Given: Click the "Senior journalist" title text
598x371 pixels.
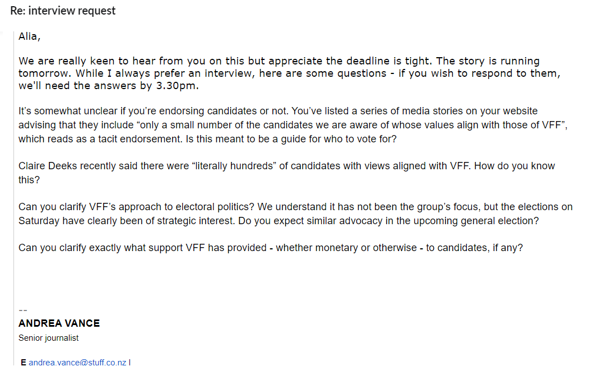Looking at the screenshot, I should 48,338.
